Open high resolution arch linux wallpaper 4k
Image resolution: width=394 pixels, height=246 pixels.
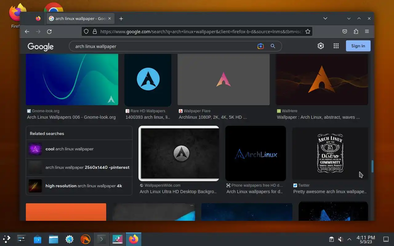[79, 186]
